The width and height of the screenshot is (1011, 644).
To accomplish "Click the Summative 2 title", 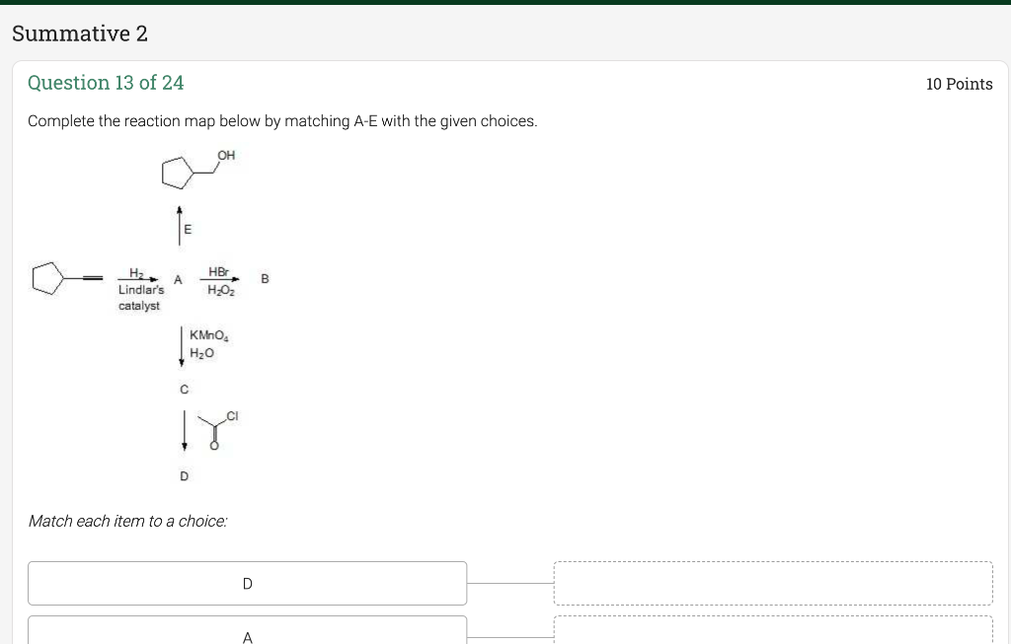I will point(78,34).
